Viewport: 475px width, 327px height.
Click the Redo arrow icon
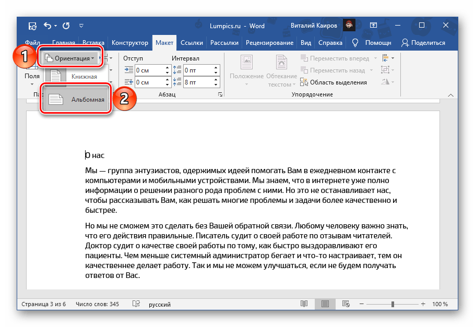tap(66, 26)
